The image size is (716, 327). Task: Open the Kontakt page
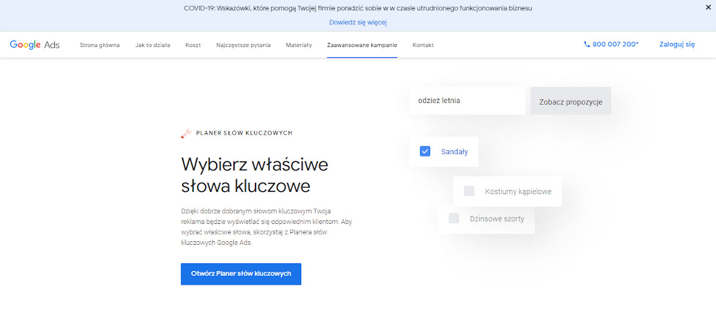(x=423, y=45)
